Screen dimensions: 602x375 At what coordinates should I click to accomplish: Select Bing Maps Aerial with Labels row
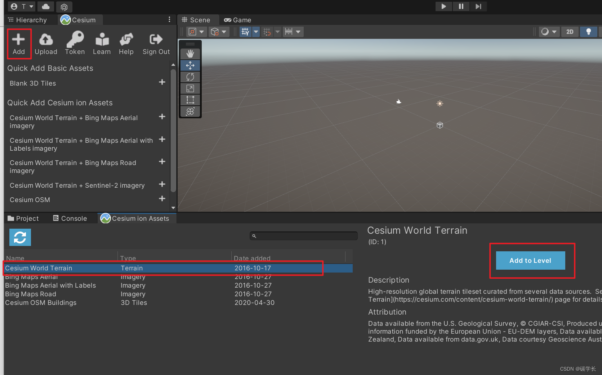pos(179,285)
